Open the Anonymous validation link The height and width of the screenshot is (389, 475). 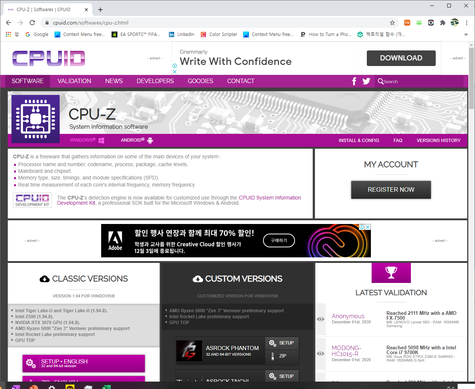(x=348, y=316)
